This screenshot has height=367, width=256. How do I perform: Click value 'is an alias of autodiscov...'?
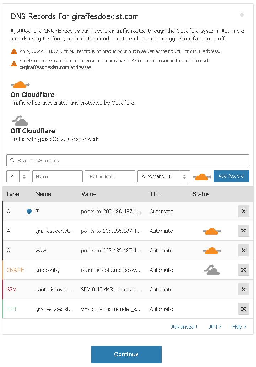110,270
